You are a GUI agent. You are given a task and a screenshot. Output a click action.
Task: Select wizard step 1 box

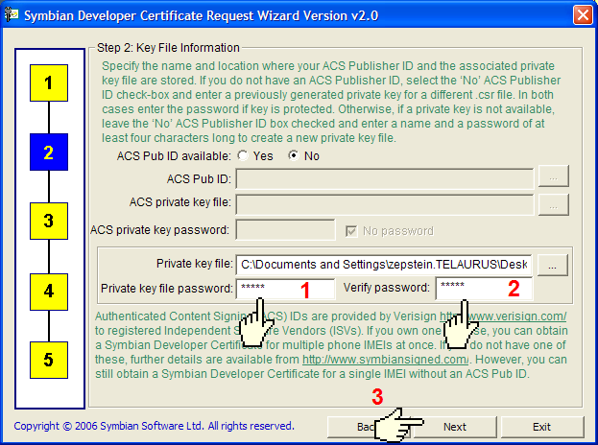[49, 82]
